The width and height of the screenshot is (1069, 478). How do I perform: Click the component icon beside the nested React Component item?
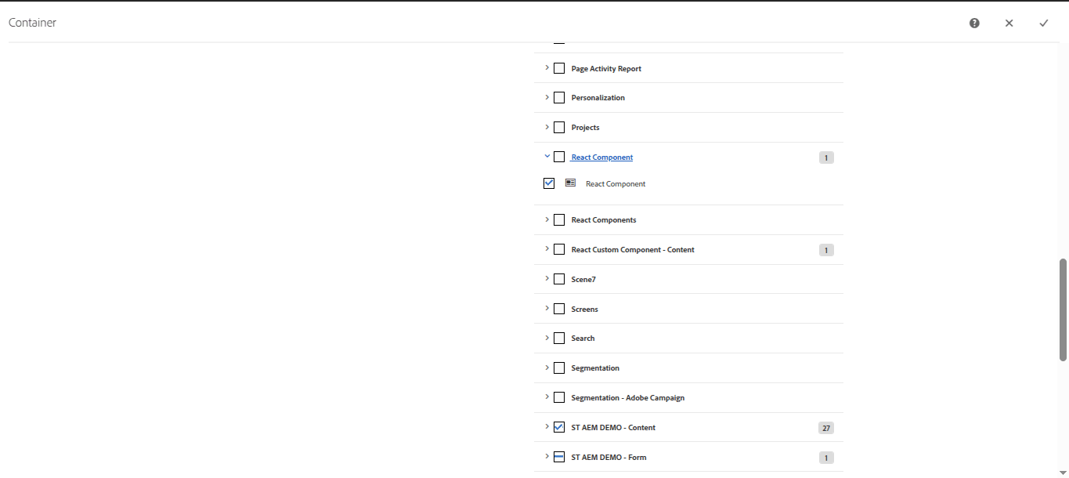click(570, 183)
